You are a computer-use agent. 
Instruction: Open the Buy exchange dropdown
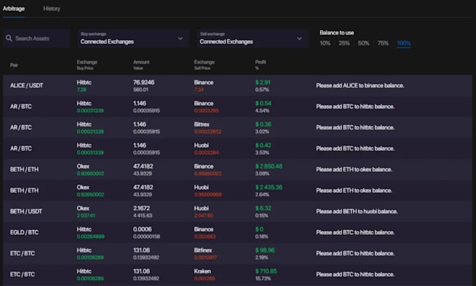pos(133,38)
